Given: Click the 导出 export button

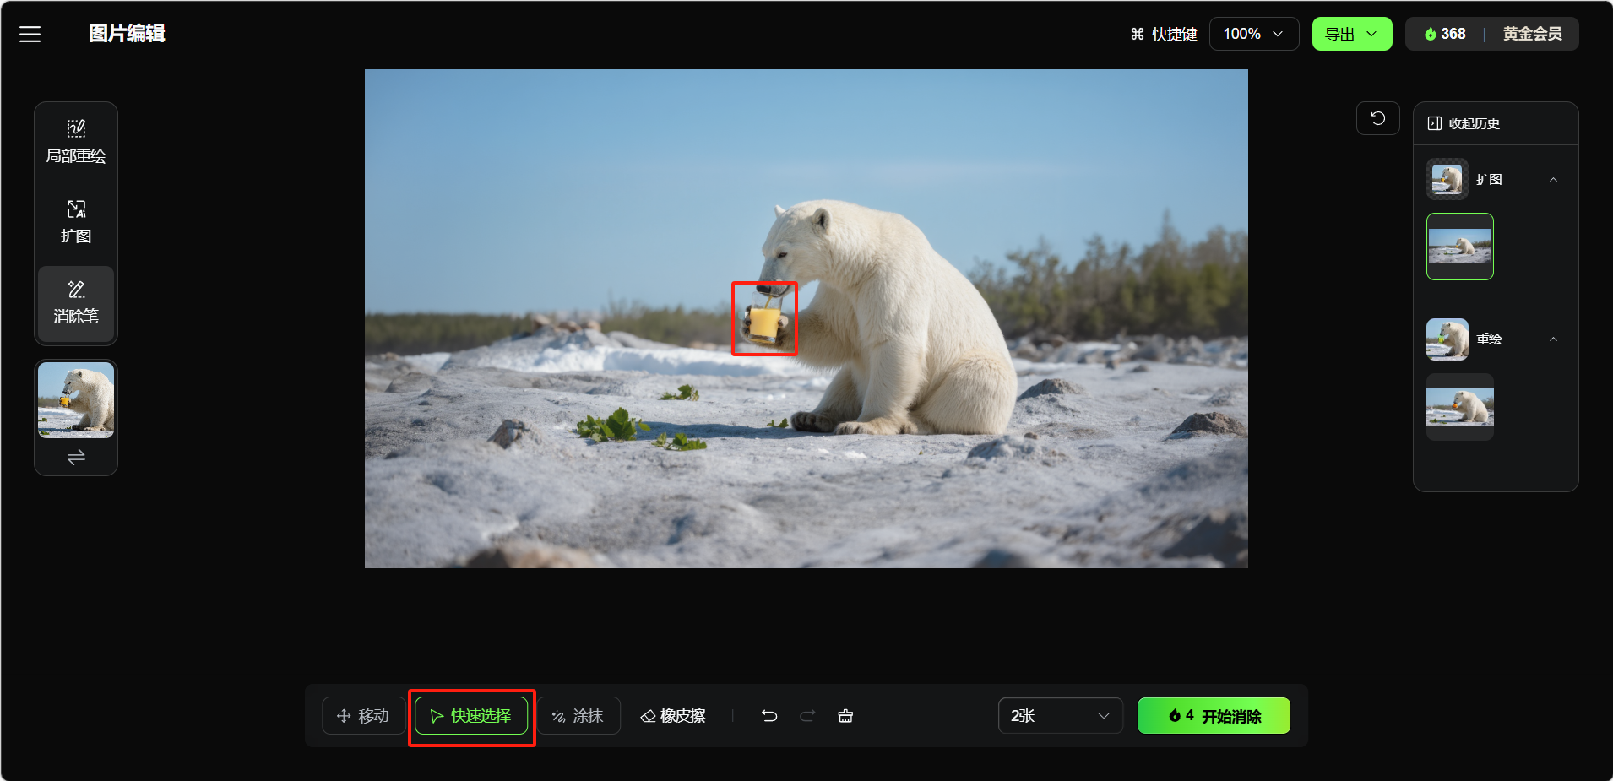Looking at the screenshot, I should 1351,34.
